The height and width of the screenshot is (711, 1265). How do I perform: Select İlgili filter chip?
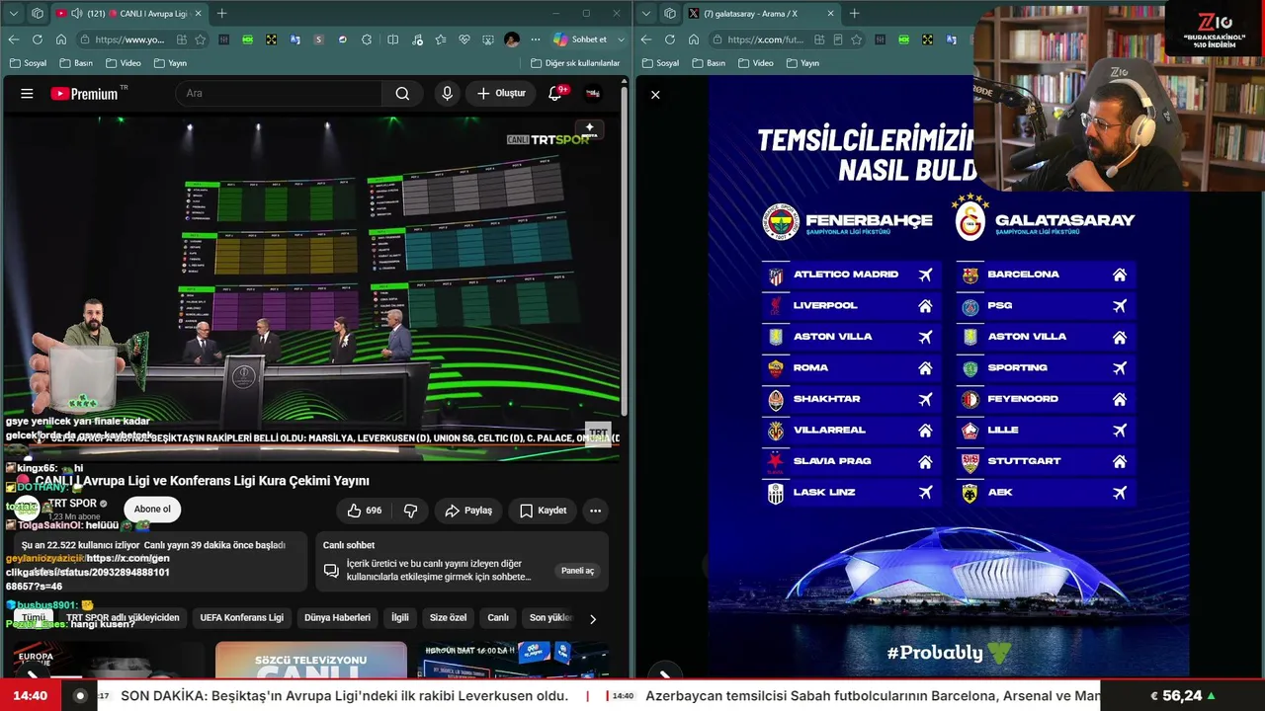(399, 618)
